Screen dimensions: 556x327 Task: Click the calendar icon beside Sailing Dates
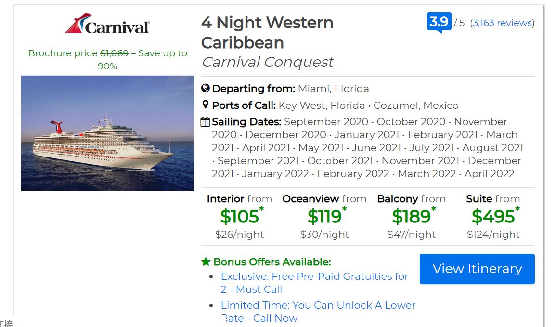click(205, 122)
